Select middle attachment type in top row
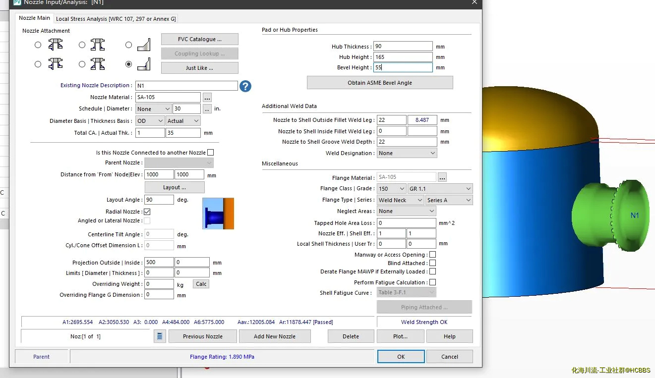The image size is (655, 378). click(82, 45)
